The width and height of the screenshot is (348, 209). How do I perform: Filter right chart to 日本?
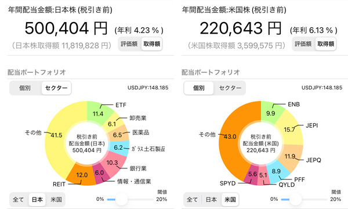pos(211,200)
